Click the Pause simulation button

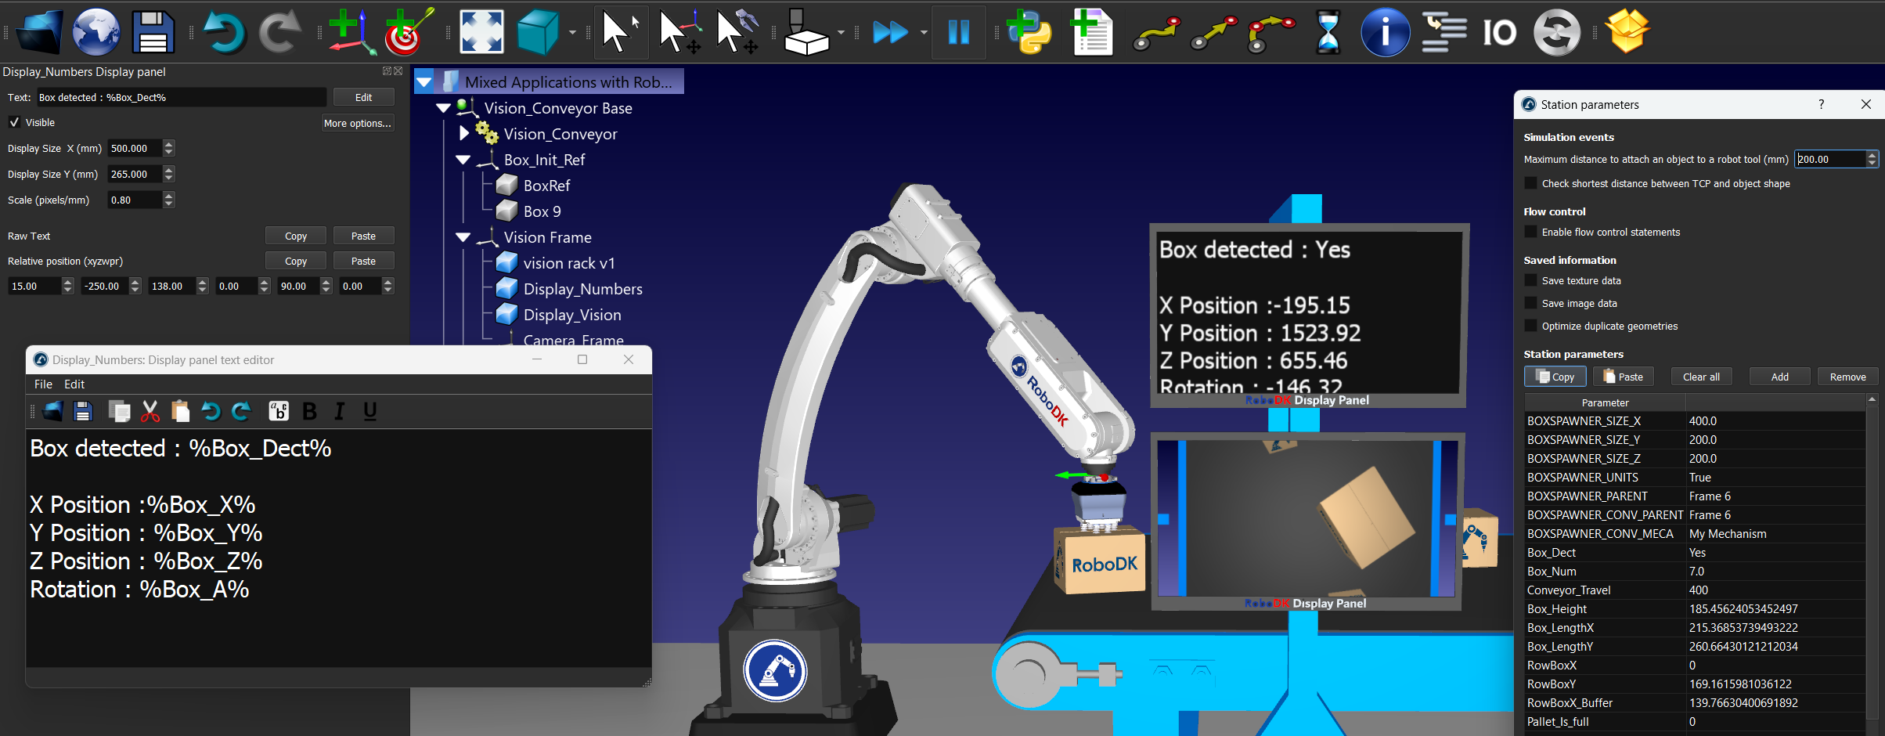pos(958,32)
